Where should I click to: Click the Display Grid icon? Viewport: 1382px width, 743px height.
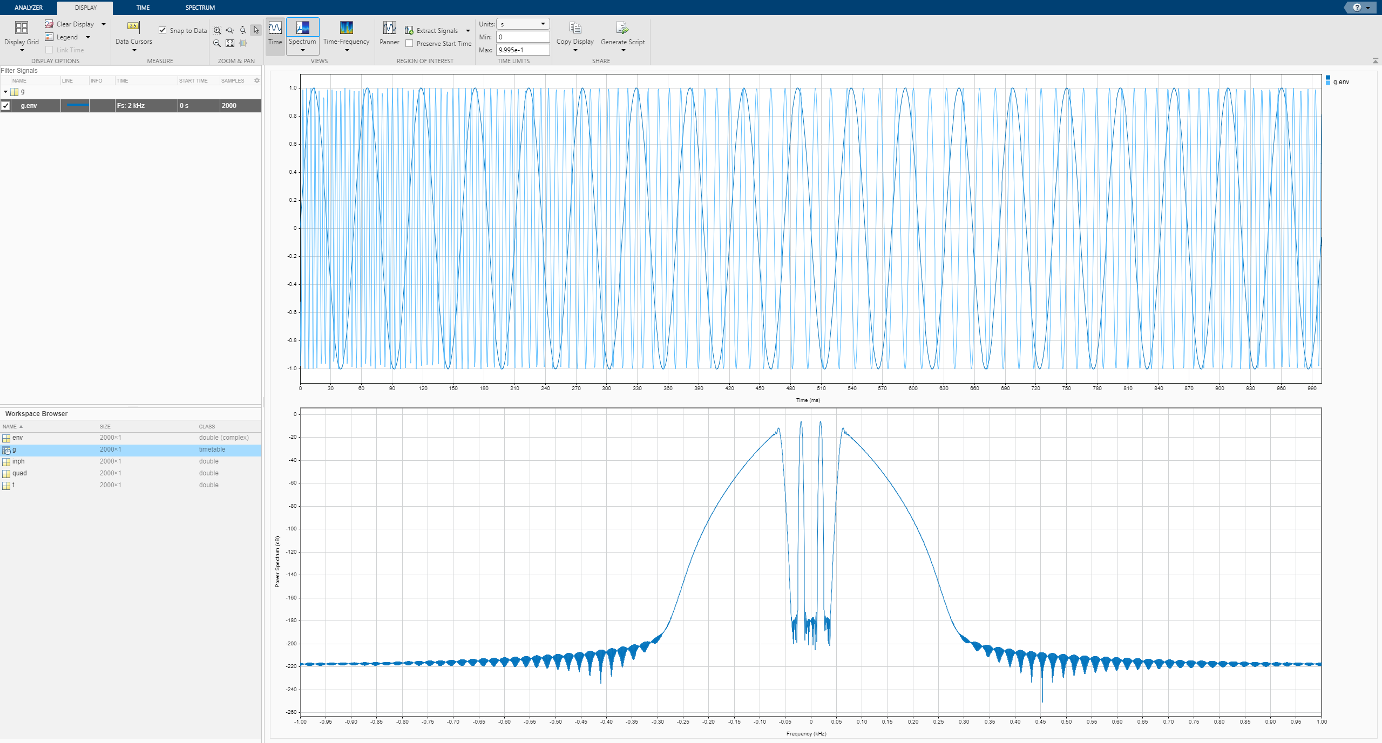pyautogui.click(x=22, y=28)
